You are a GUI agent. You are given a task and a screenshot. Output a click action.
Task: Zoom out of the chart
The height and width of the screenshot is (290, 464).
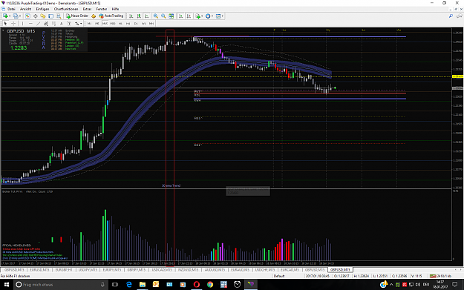point(163,16)
